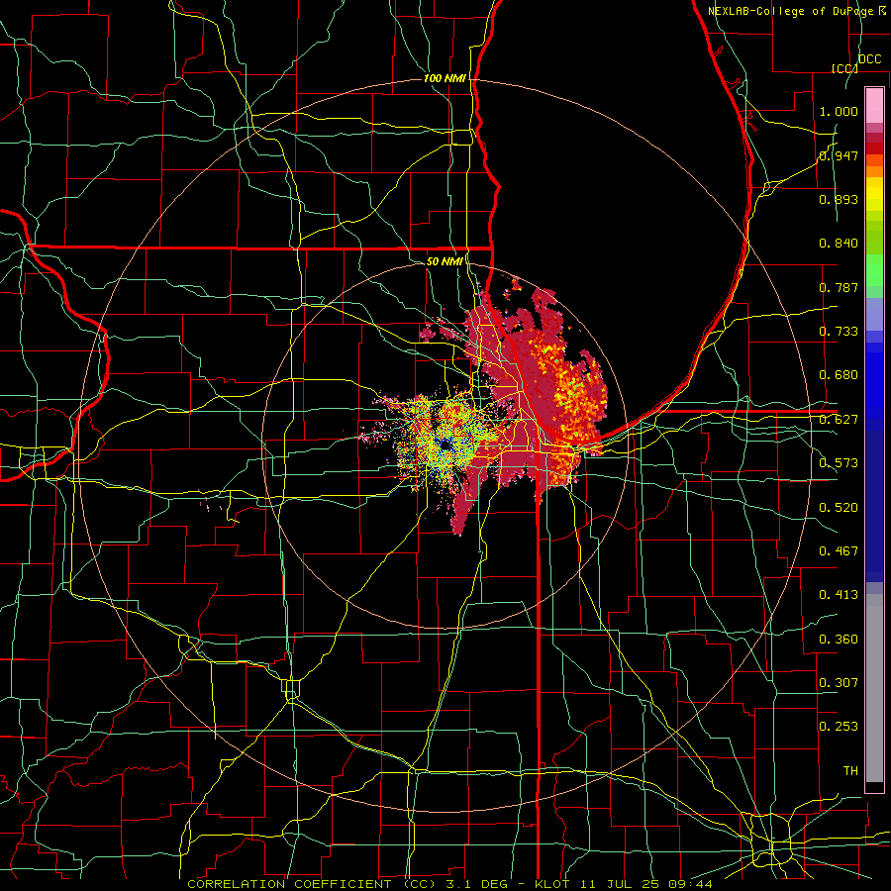This screenshot has height=891, width=891.
Task: Select the 0.627 scale value
Action: [839, 420]
